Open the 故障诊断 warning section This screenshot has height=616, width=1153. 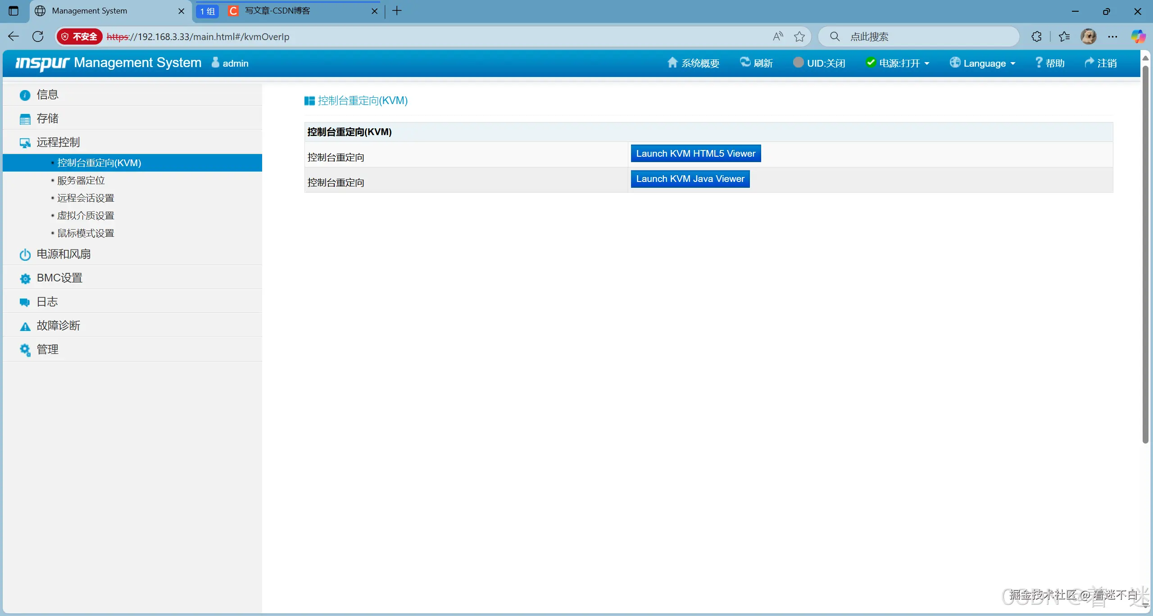click(x=58, y=326)
